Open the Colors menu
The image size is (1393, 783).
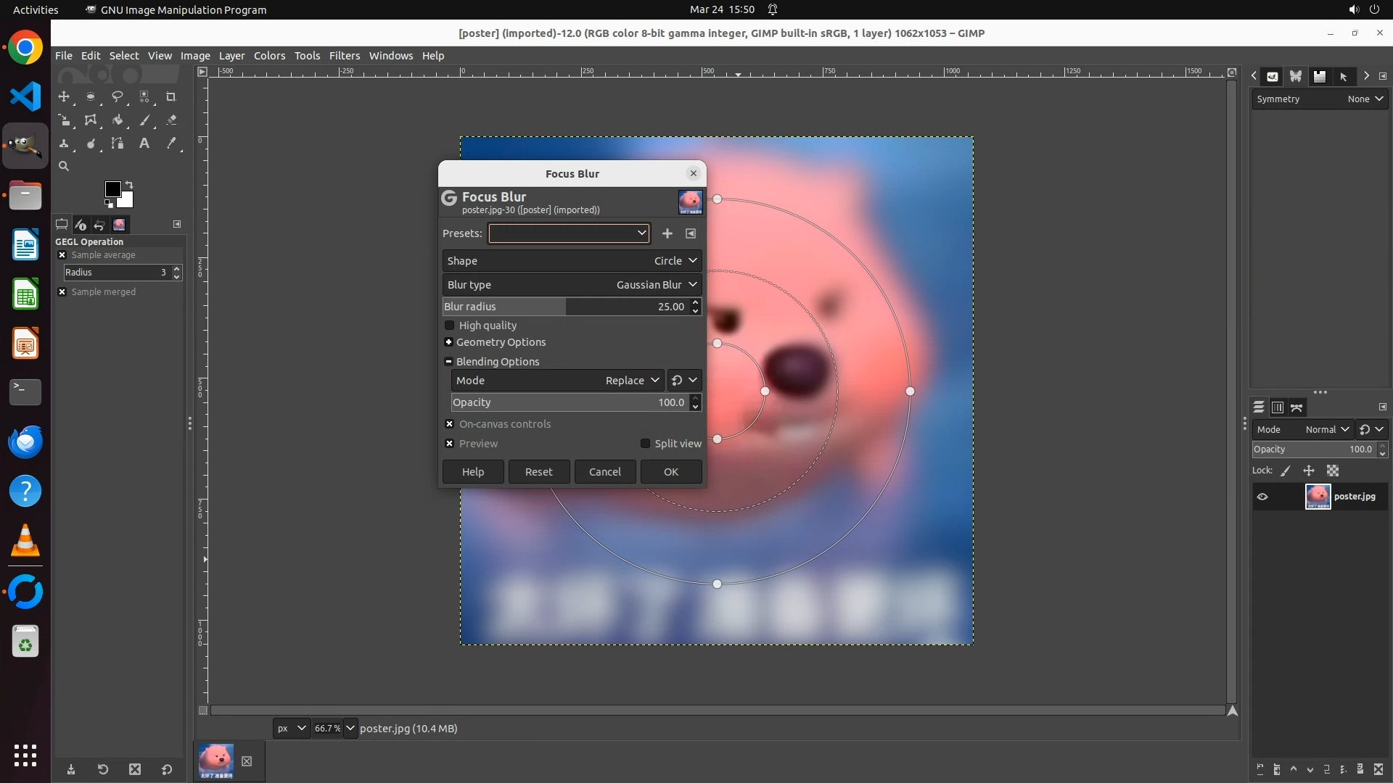click(x=269, y=56)
